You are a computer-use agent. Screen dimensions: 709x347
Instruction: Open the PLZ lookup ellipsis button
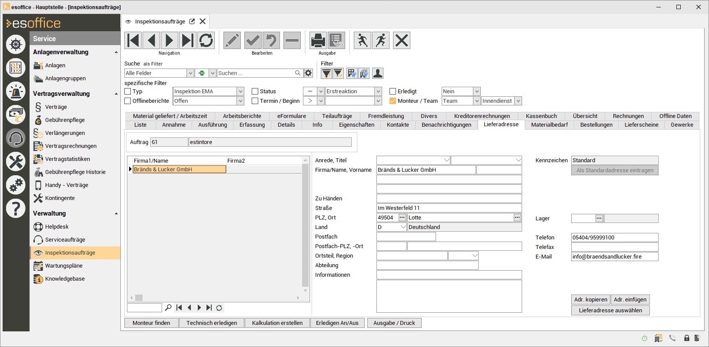(402, 217)
